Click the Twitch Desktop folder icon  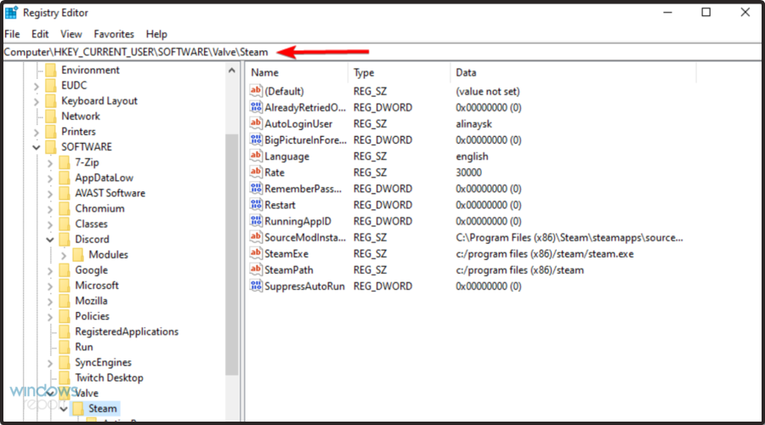65,377
